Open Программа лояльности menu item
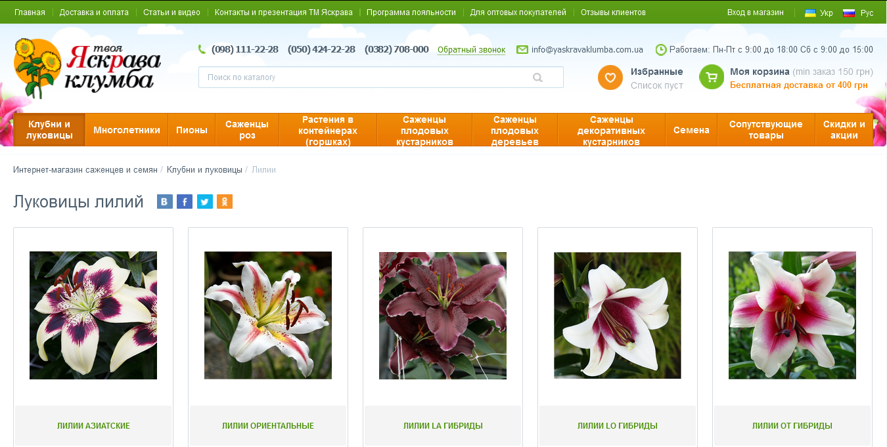 click(x=411, y=12)
